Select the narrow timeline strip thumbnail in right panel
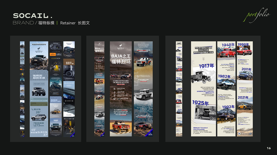This screenshot has height=155, width=277. click(x=179, y=89)
